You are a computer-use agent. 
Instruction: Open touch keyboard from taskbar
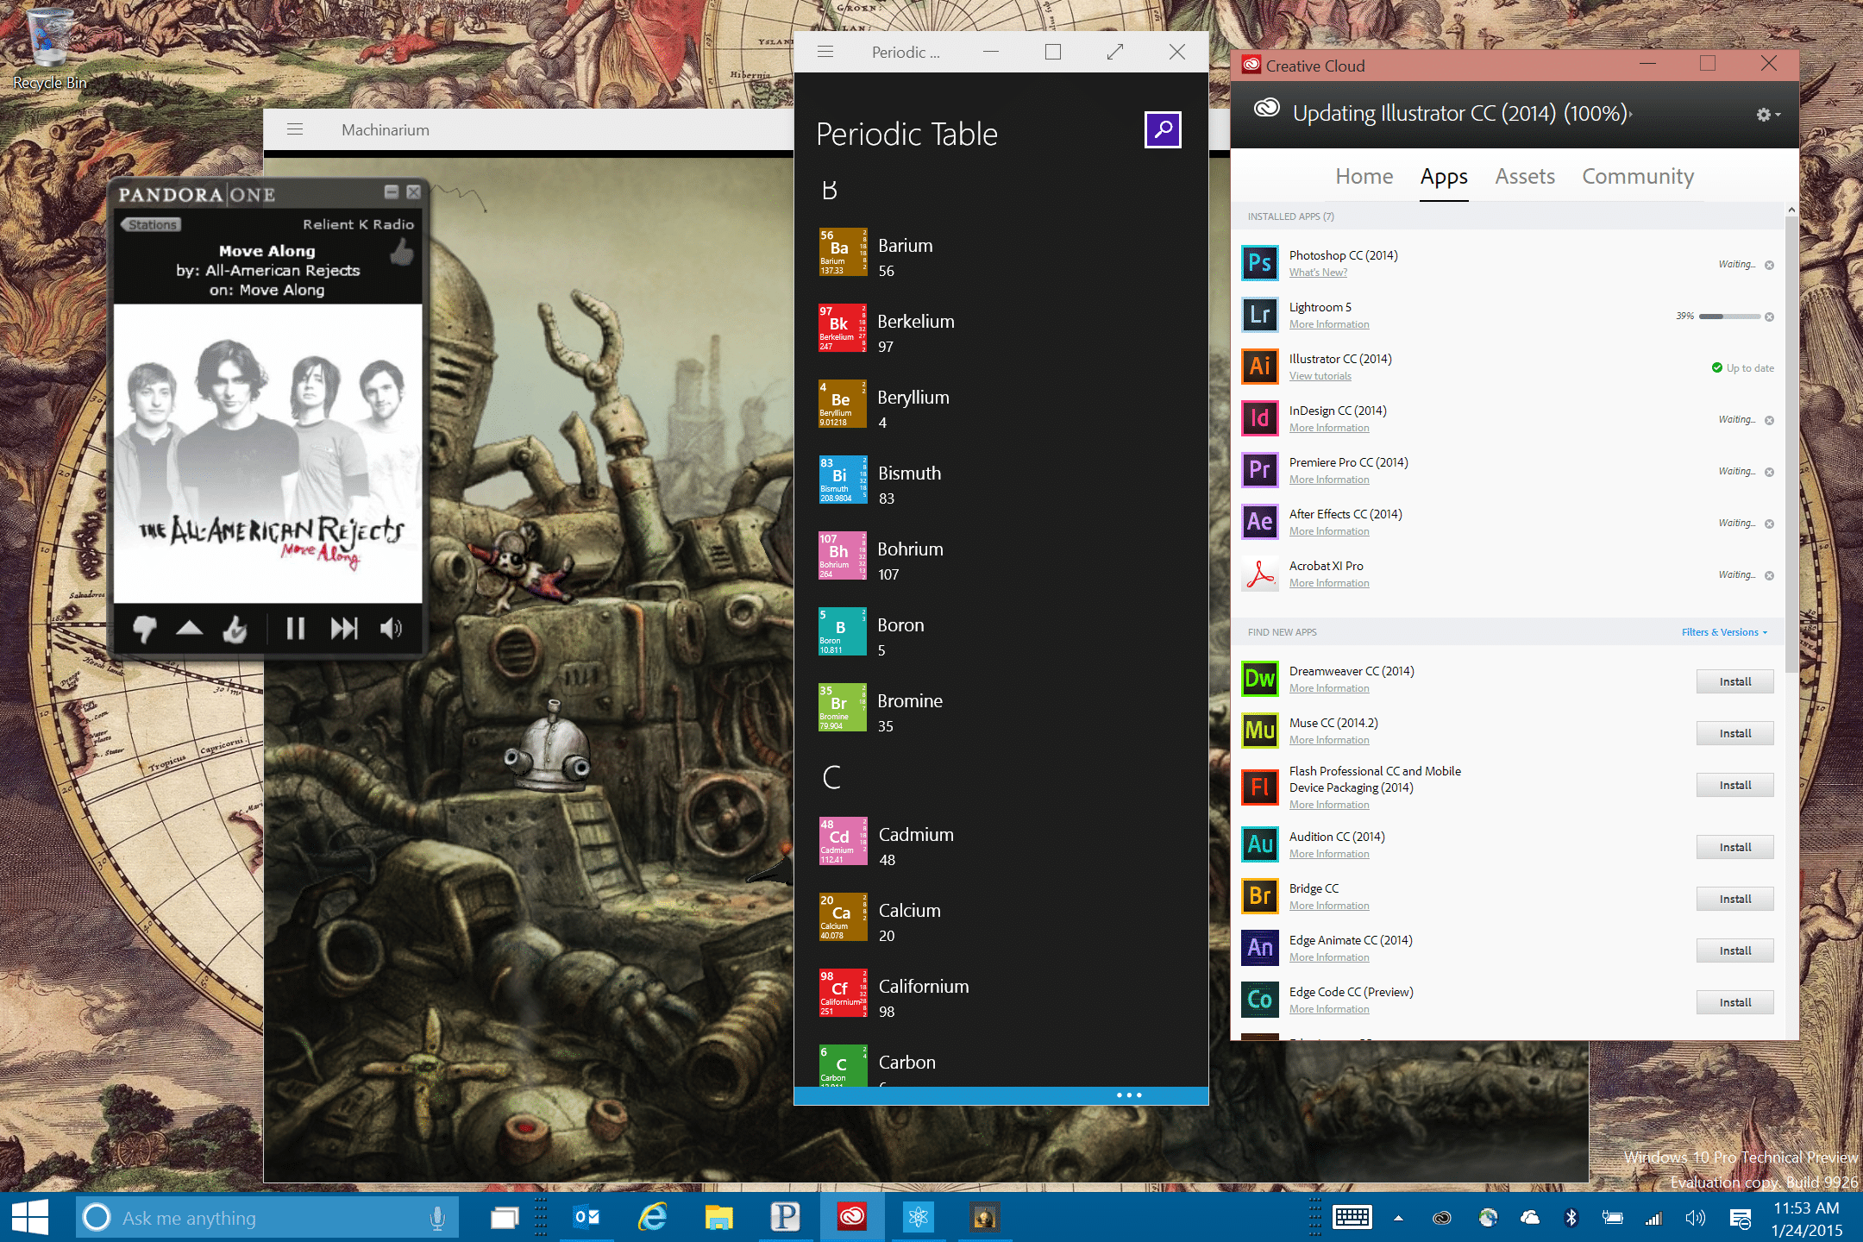(x=1352, y=1218)
